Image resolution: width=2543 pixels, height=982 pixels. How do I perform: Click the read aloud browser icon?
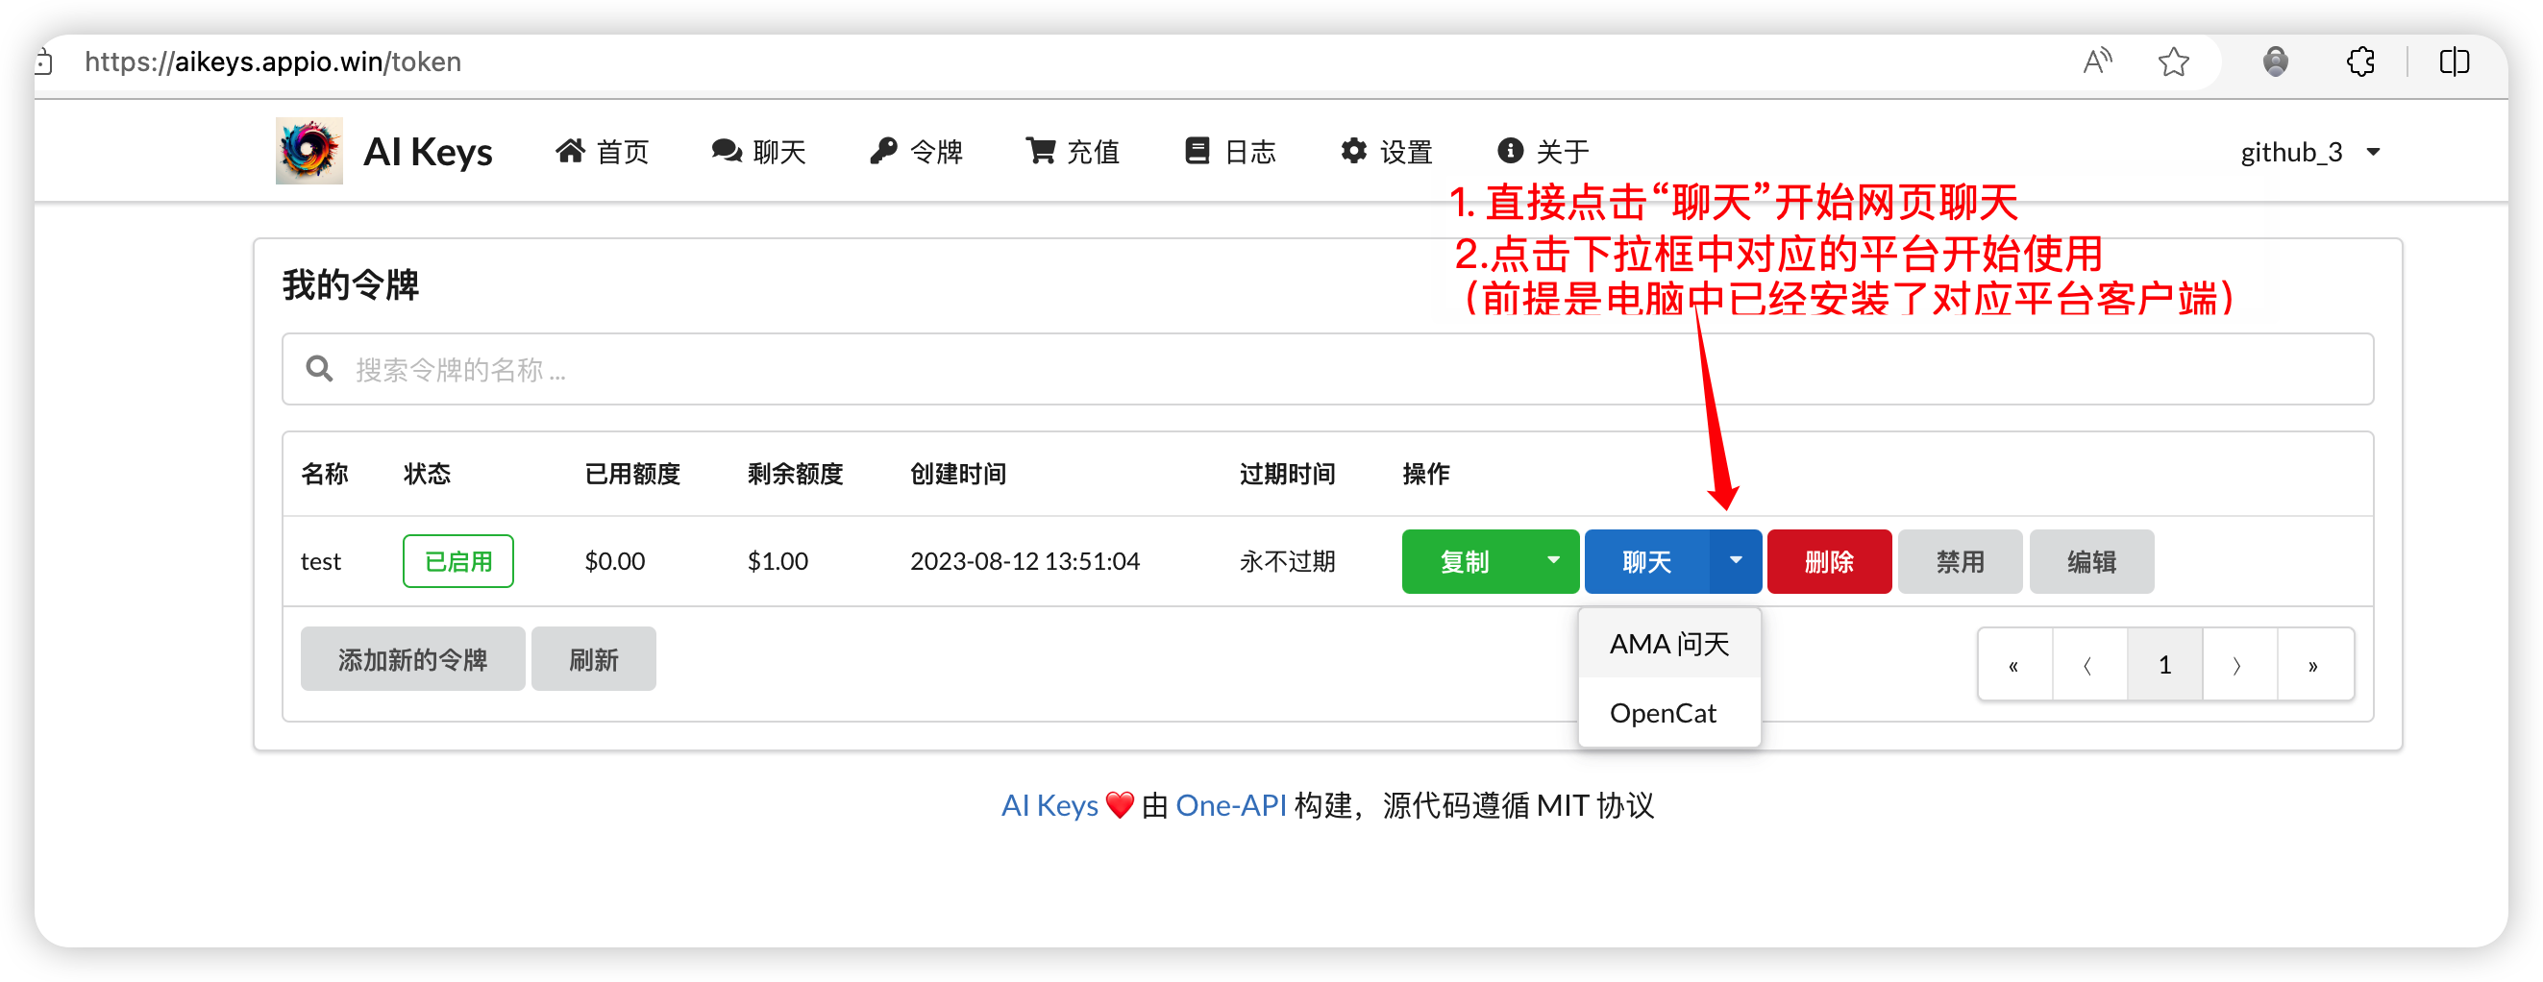pyautogui.click(x=2097, y=61)
